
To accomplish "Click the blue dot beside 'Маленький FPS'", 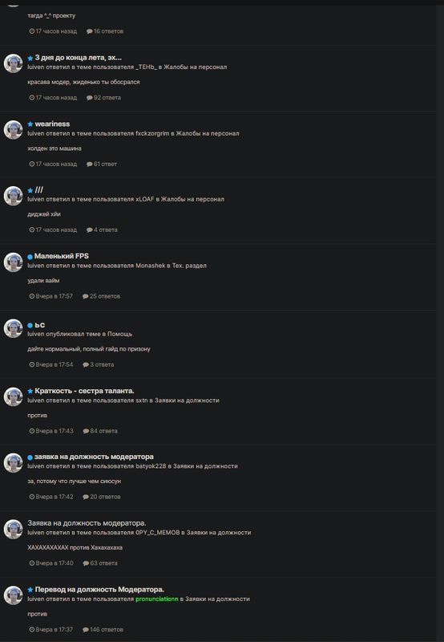I will (30, 257).
